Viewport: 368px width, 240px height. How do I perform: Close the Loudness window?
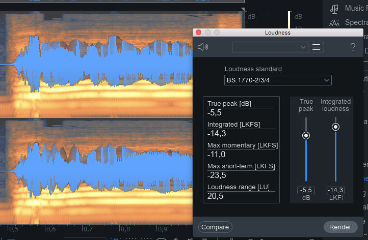pyautogui.click(x=199, y=33)
